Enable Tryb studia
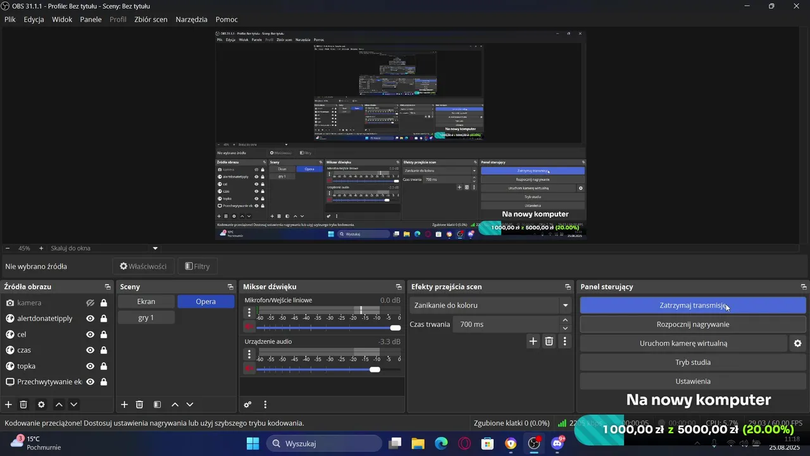The height and width of the screenshot is (456, 810). pos(693,362)
